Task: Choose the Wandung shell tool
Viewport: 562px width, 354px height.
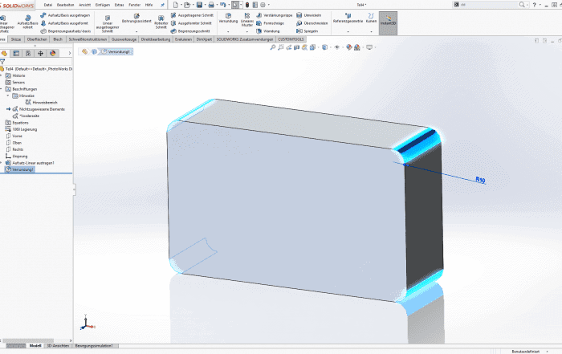Action: coord(268,31)
